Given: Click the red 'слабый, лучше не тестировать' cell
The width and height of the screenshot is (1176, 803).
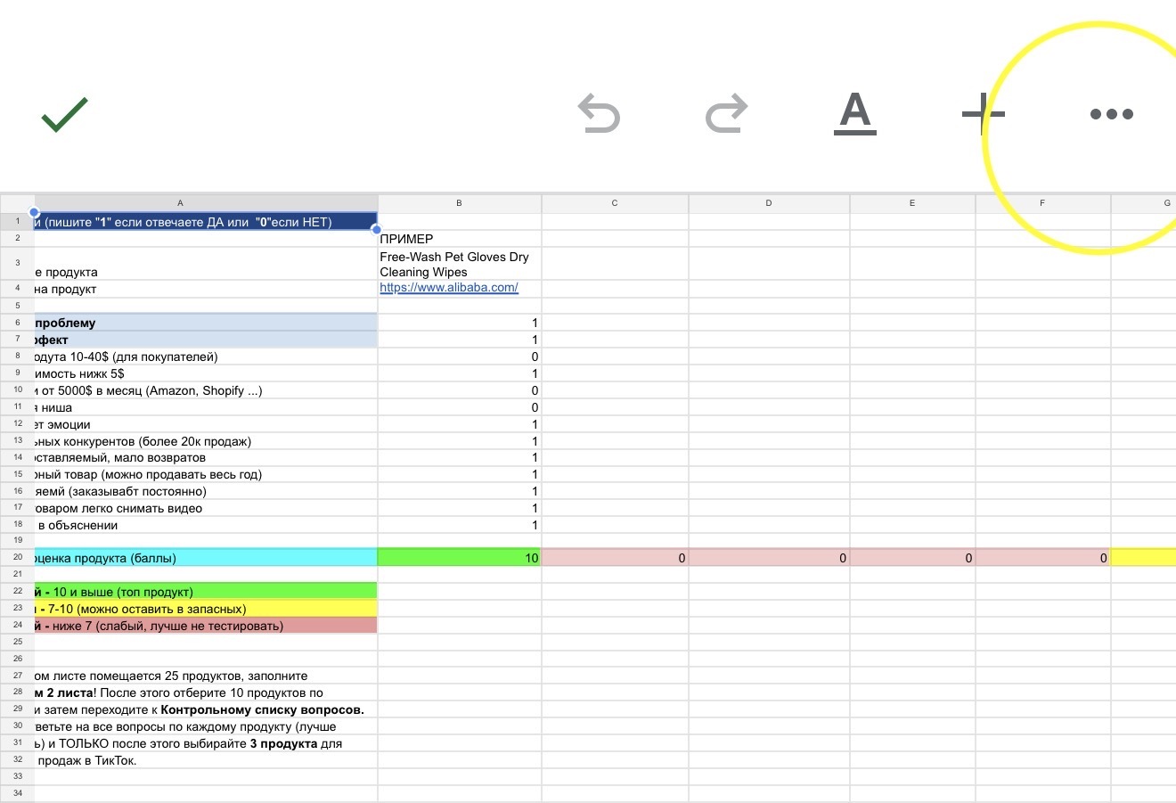Looking at the screenshot, I should pos(205,626).
